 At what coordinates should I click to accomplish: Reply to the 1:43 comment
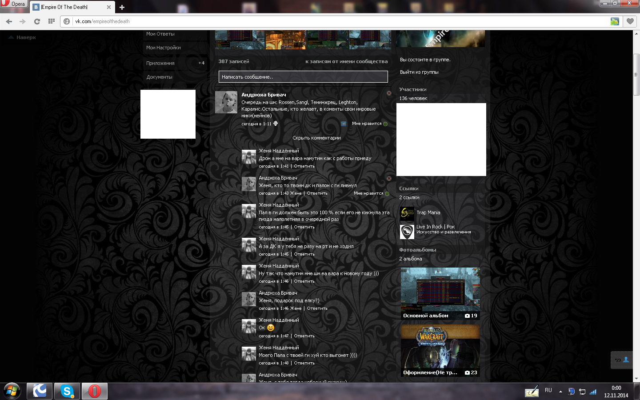coord(317,193)
